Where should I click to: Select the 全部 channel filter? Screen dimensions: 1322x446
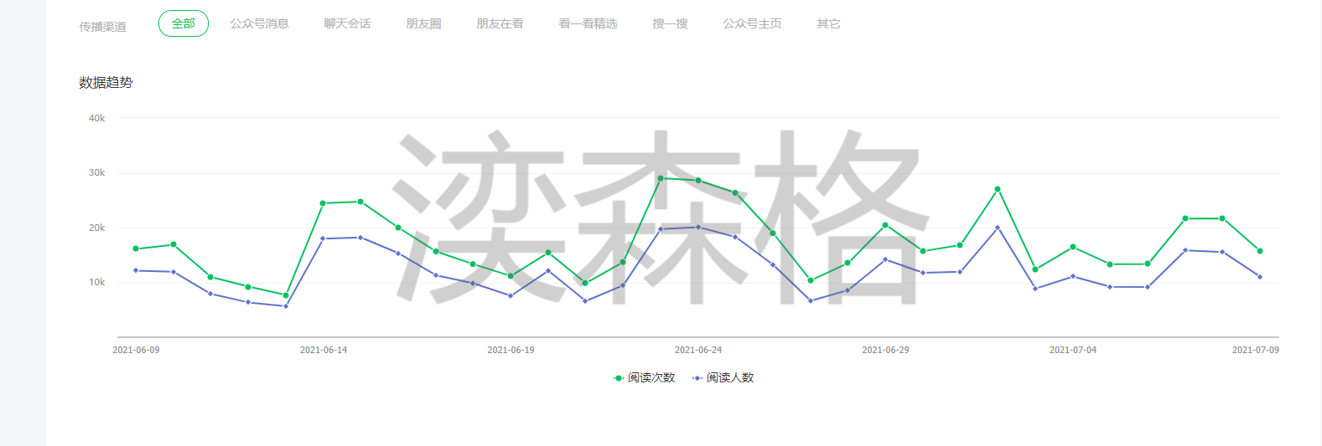coord(183,24)
